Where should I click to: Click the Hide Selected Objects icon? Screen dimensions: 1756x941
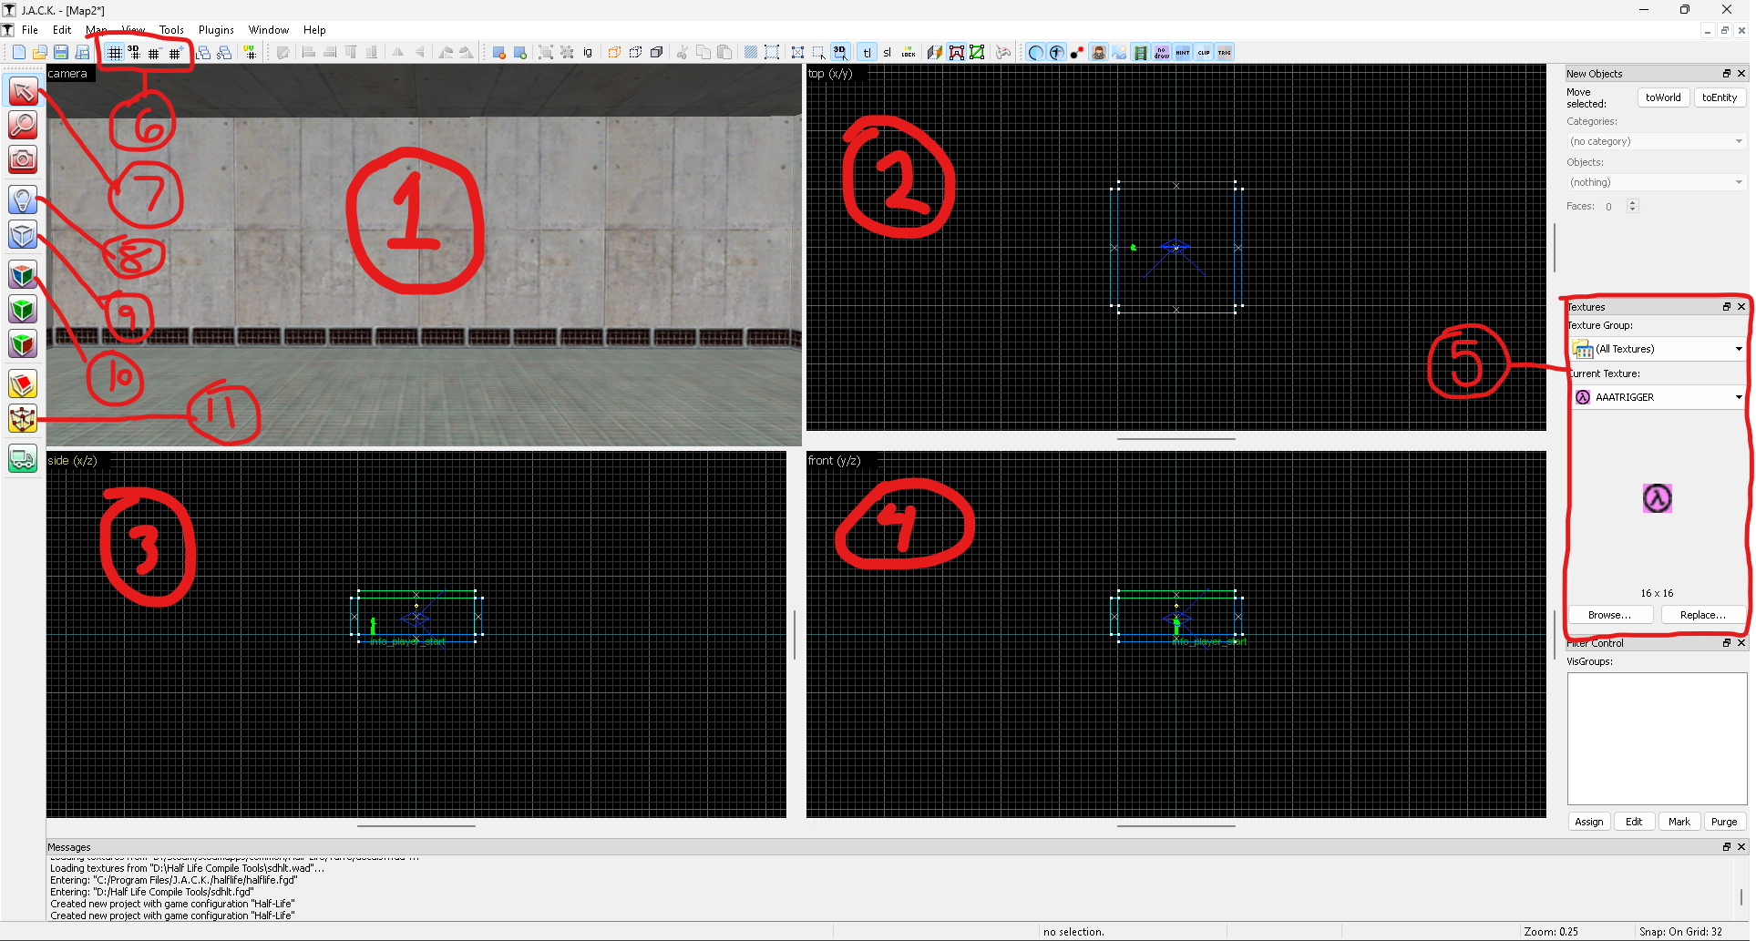(x=615, y=52)
